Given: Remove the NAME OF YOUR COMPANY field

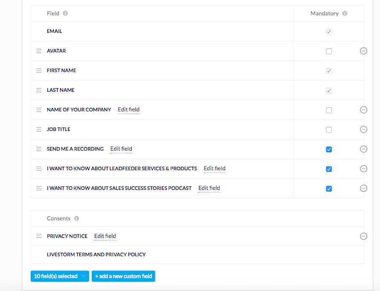Looking at the screenshot, I should [x=364, y=109].
